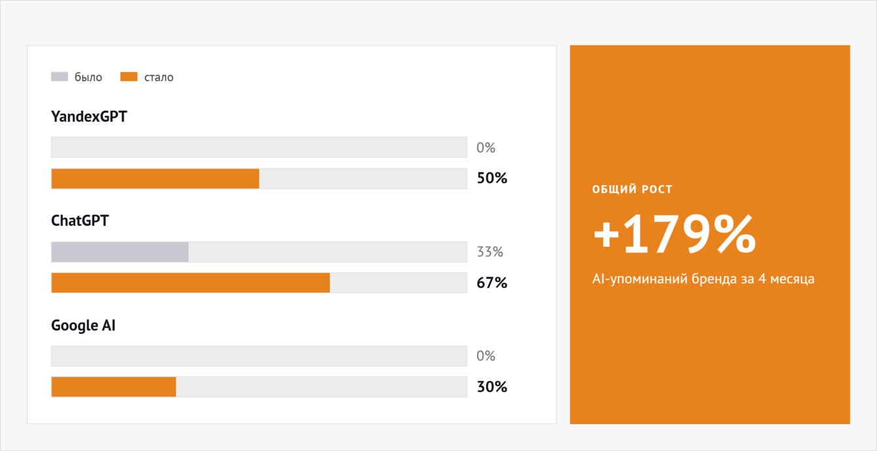Click the 'AI-упоминаний бренда за 4 месяца' text
This screenshot has width=877, height=451.
[704, 279]
